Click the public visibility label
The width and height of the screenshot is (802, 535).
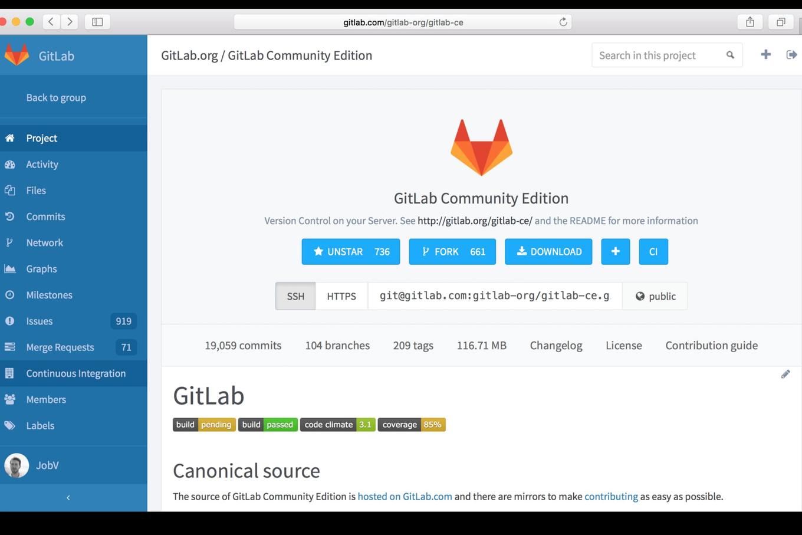[655, 296]
